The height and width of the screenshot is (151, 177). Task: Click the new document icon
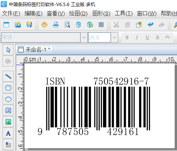click(x=6, y=25)
